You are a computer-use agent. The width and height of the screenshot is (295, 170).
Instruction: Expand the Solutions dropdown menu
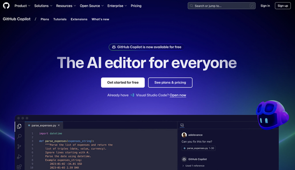point(43,6)
